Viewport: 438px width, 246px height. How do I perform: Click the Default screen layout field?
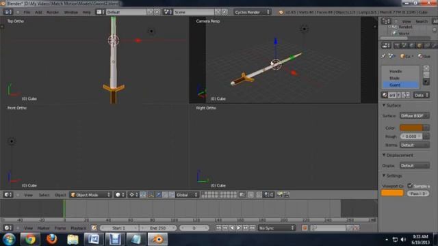[126, 12]
